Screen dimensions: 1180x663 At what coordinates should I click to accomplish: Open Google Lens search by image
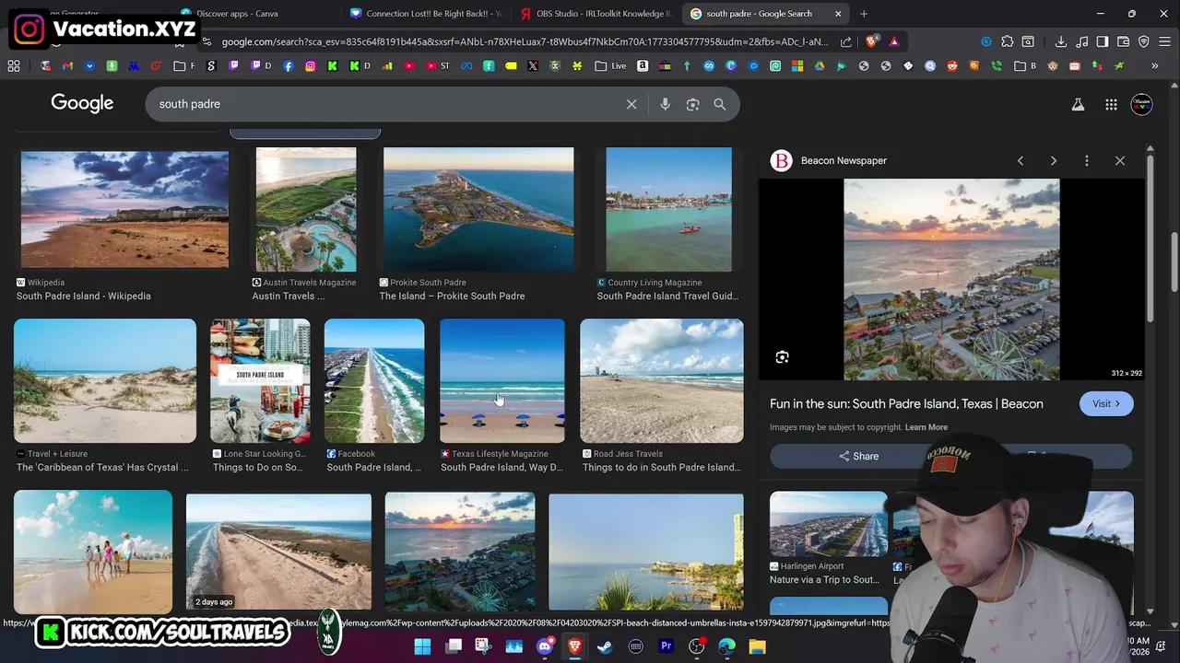692,104
